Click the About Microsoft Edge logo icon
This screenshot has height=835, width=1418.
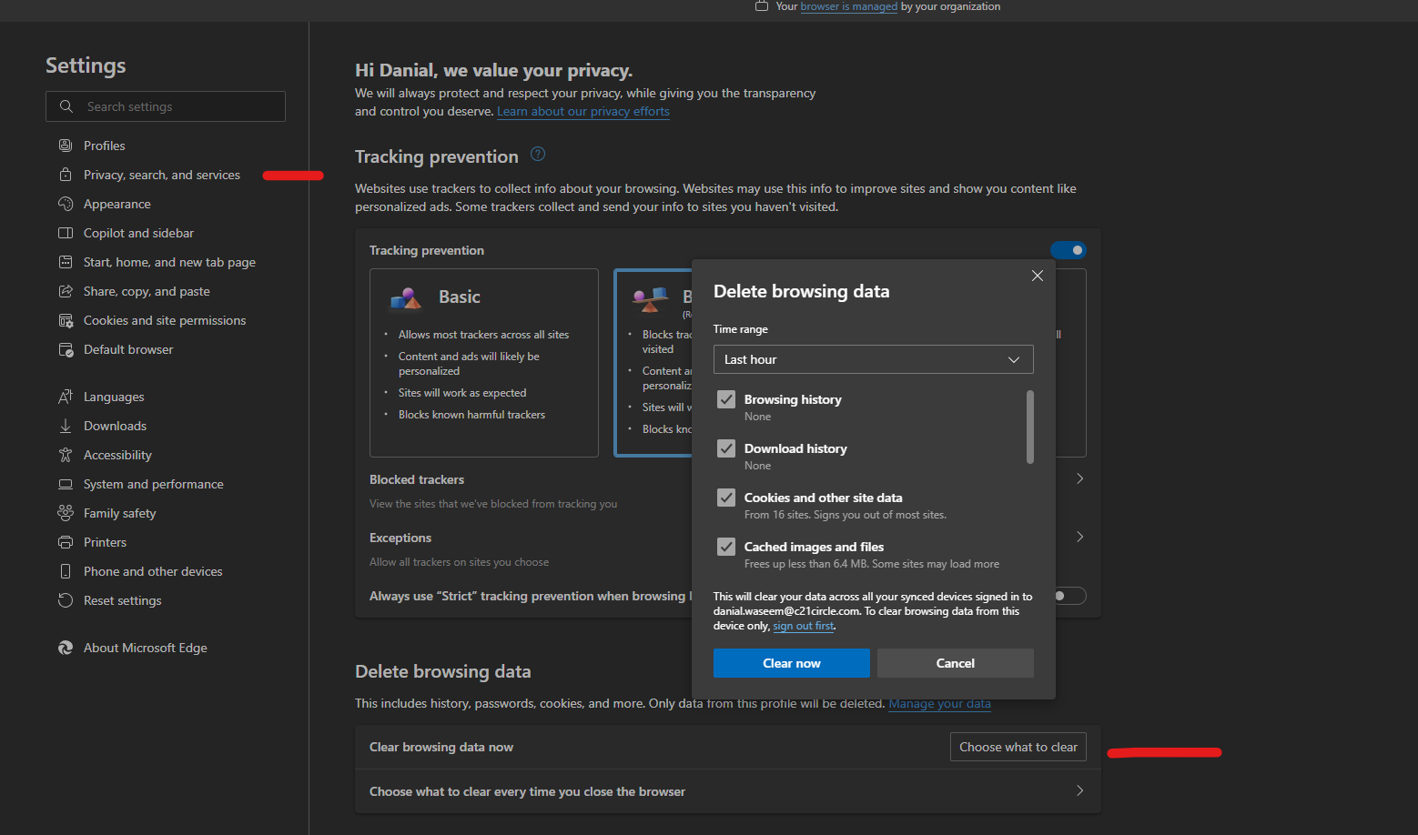pyautogui.click(x=66, y=648)
